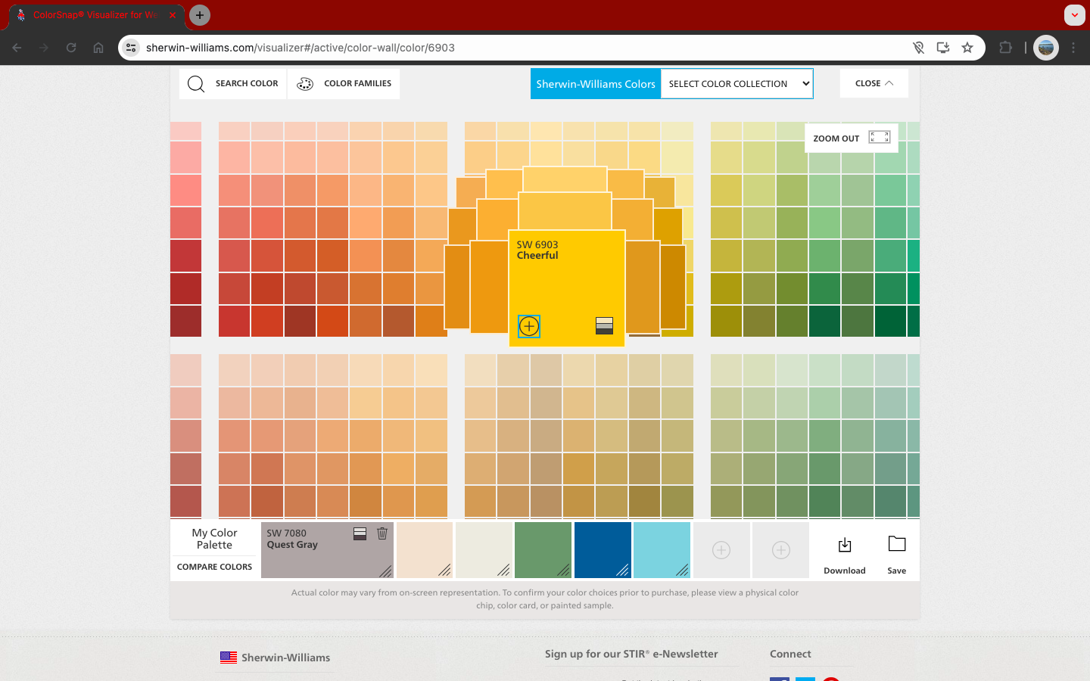
Task: Open Color Families palette
Action: [x=344, y=83]
